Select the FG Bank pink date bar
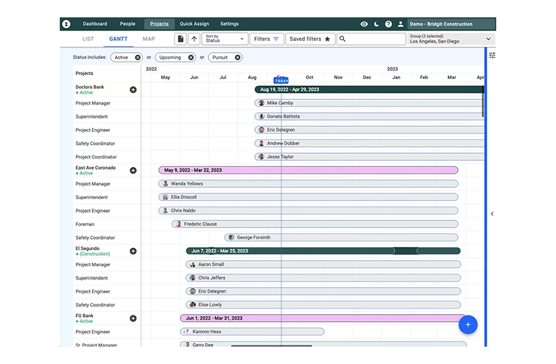 point(322,318)
